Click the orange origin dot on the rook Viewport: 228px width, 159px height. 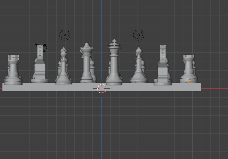(190, 81)
